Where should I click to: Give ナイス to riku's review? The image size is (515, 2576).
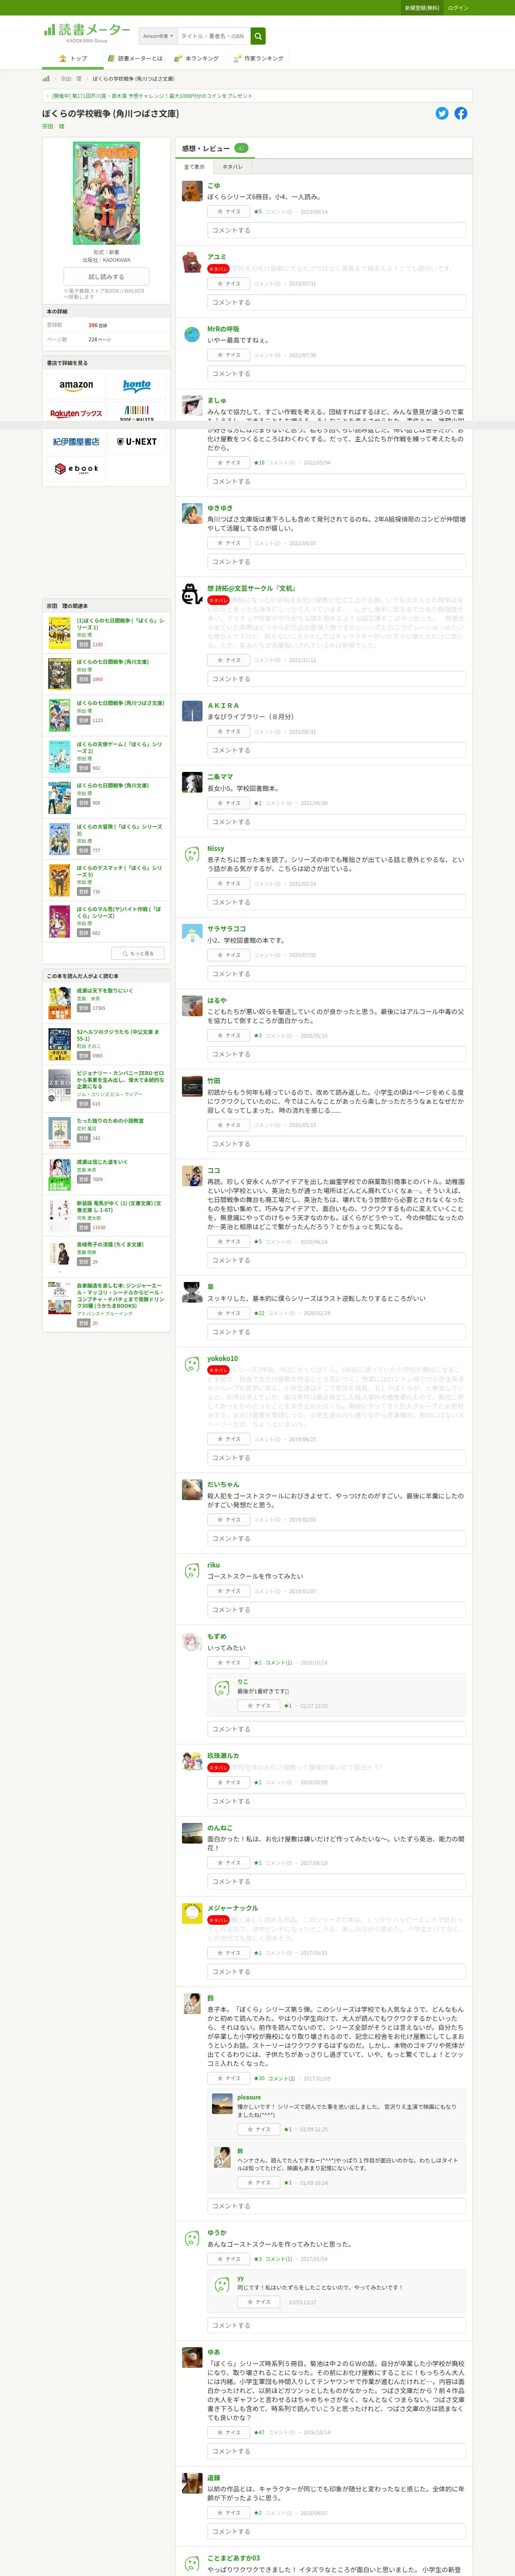pyautogui.click(x=229, y=1591)
